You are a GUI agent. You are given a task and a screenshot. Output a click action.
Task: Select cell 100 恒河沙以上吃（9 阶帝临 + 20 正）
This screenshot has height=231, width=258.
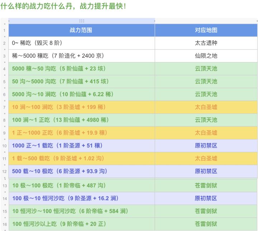82,224
